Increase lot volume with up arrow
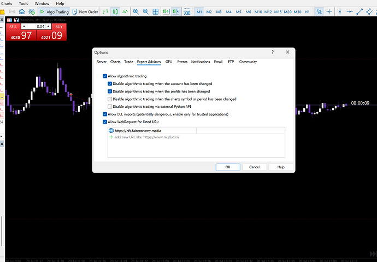 pyautogui.click(x=48, y=26)
